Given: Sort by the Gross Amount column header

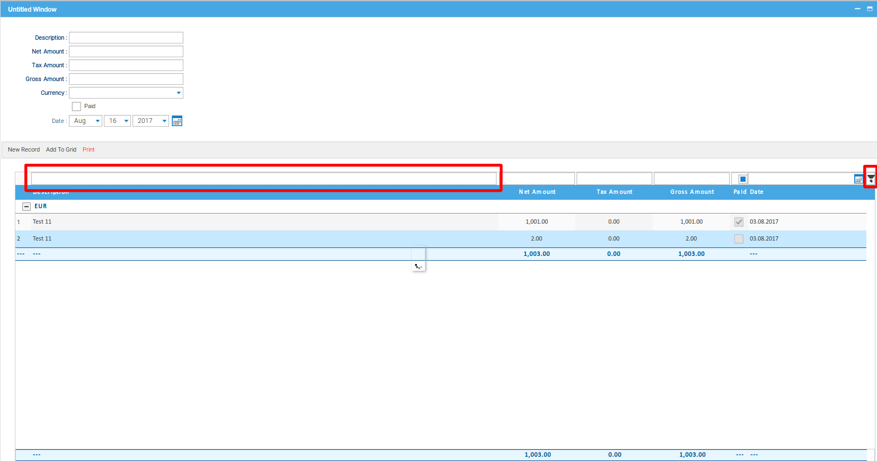Looking at the screenshot, I should (692, 192).
